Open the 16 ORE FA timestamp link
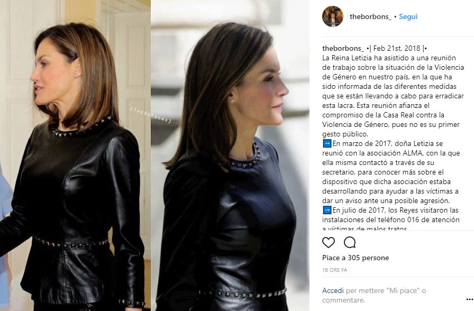 tap(335, 270)
